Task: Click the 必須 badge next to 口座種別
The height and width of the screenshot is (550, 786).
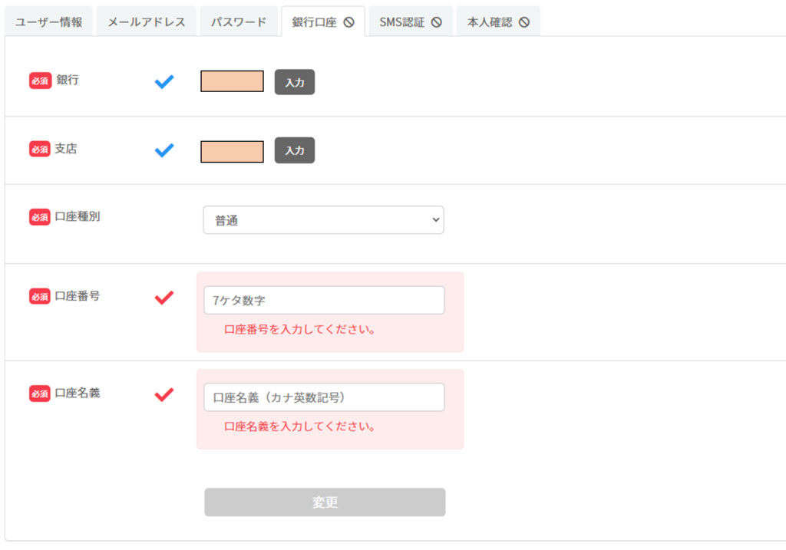Action: tap(40, 217)
